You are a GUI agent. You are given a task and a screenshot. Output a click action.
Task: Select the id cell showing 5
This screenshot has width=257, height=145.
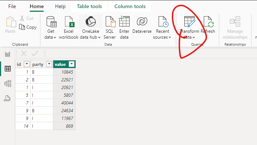click(x=23, y=95)
